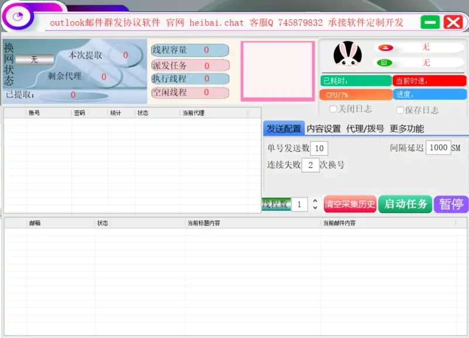This screenshot has height=338, width=469.
Task: Click the green 启动任务 button
Action: 405,204
